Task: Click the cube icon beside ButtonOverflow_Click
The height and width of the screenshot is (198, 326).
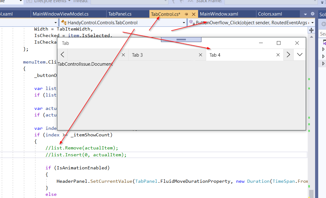Action: tap(191, 22)
